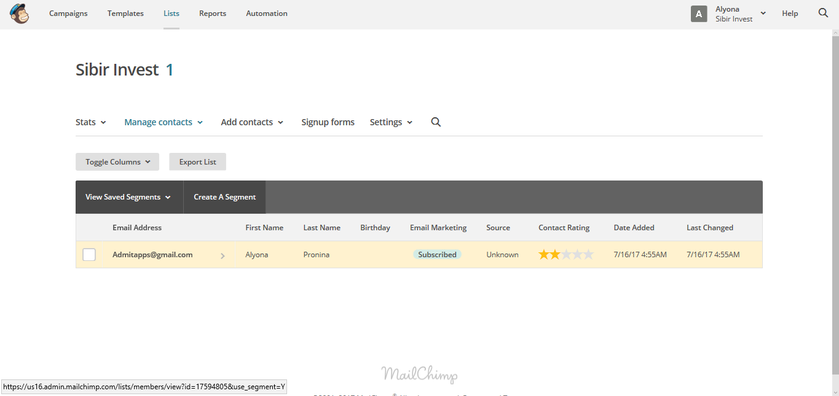Open the Stats dropdown
Screen dimensions: 839x396
[x=90, y=122]
